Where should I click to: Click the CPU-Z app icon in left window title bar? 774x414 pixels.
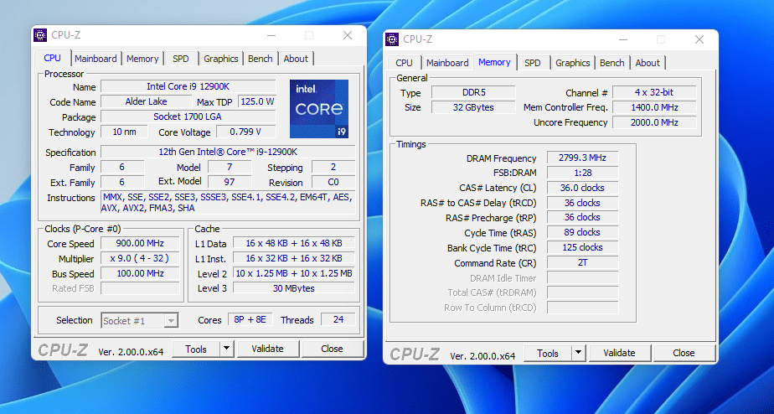click(40, 35)
